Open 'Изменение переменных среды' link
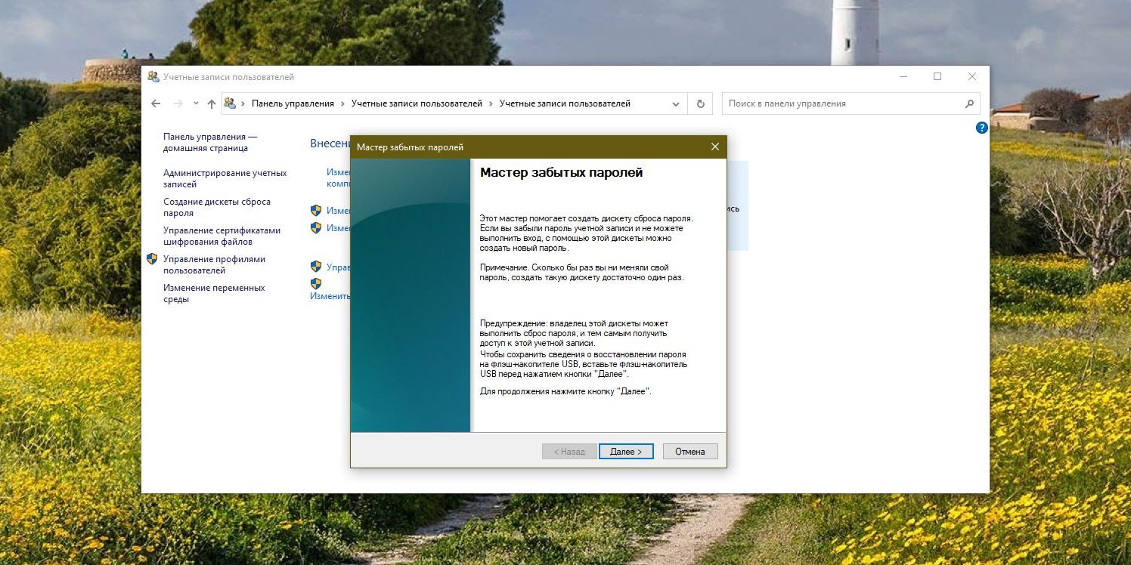This screenshot has width=1131, height=565. tap(213, 293)
